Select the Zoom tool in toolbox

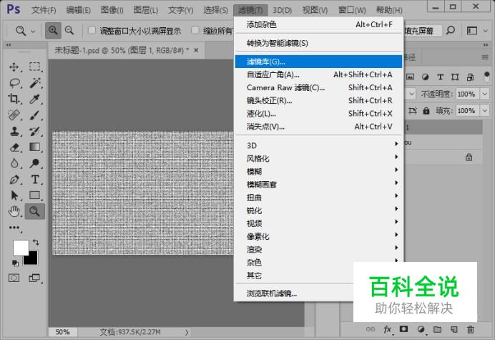(35, 211)
